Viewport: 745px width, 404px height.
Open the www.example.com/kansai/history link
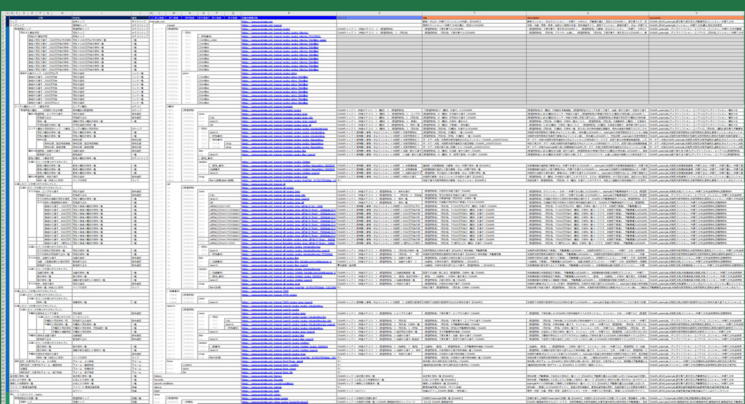coord(262,375)
